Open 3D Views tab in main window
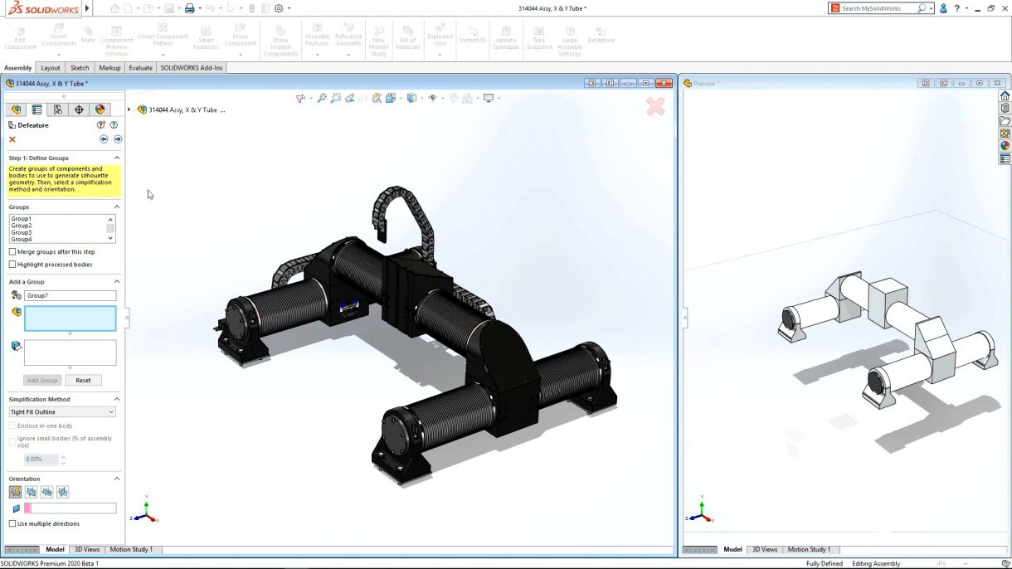Screen dimensions: 1012x569 click(87, 549)
